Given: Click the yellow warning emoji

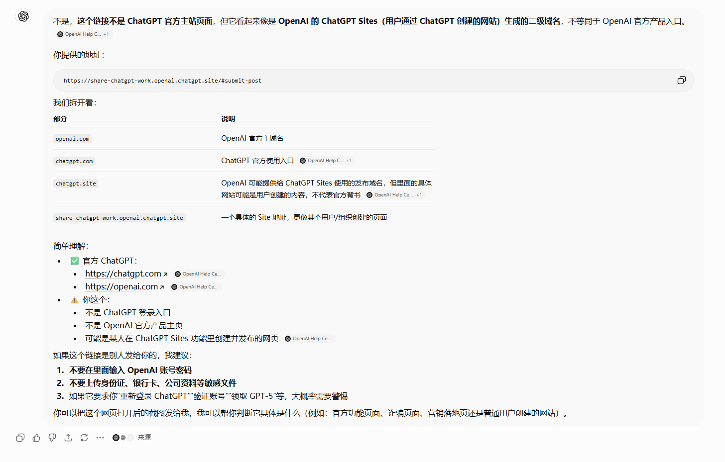Looking at the screenshot, I should tap(75, 300).
